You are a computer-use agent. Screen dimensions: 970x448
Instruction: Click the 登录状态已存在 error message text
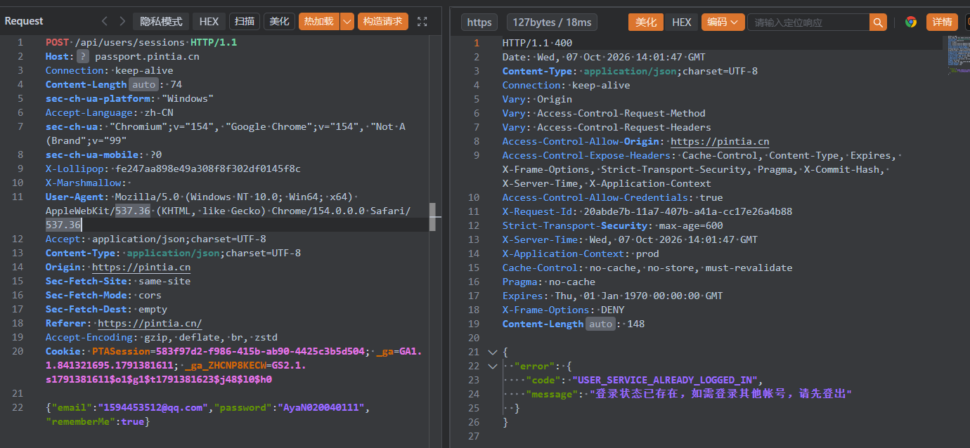(x=720, y=394)
